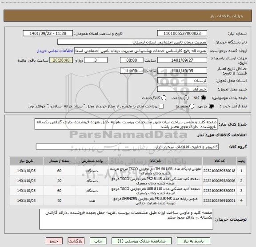Click quantity 20 in row 2

pyautogui.click(x=60, y=180)
